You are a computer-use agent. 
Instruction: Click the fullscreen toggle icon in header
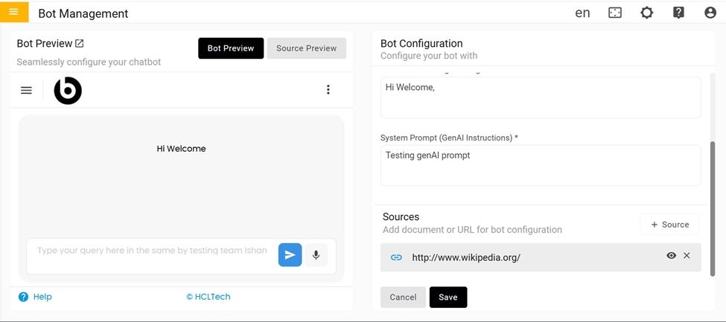pos(615,13)
